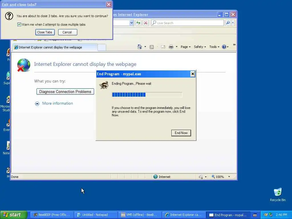Switch to Internet Explorer taskbar item
Image resolution: width=292 pixels, height=219 pixels.
click(184, 215)
